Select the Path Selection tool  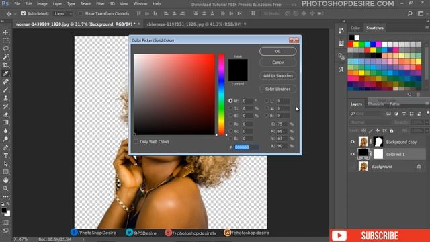pos(5,164)
